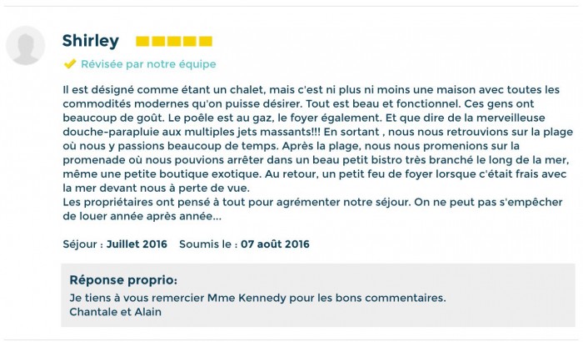Screen dimensions: 583x342
Task: Click the 'Soumis le :' label
Action: point(208,244)
